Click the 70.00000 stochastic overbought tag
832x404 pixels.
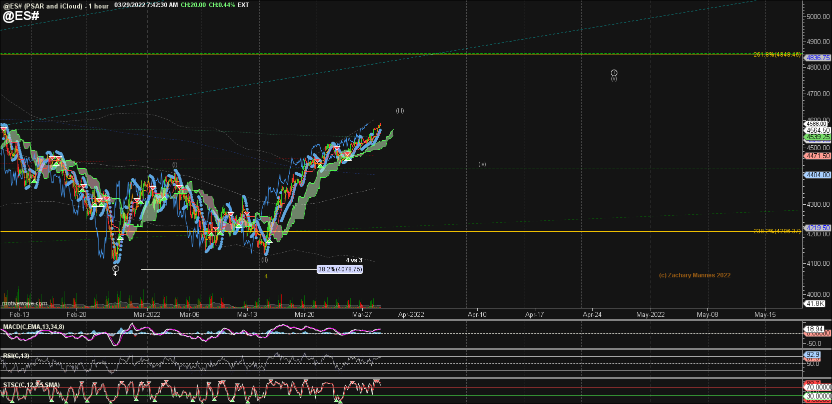(x=818, y=387)
